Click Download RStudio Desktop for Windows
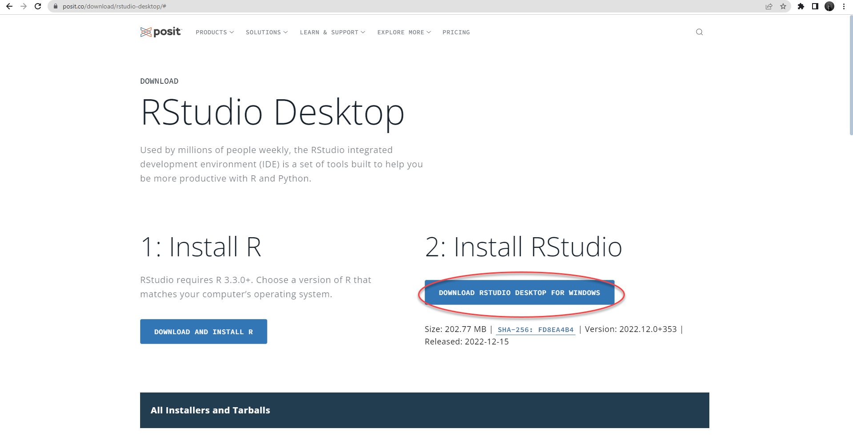853x441 pixels. click(x=519, y=293)
